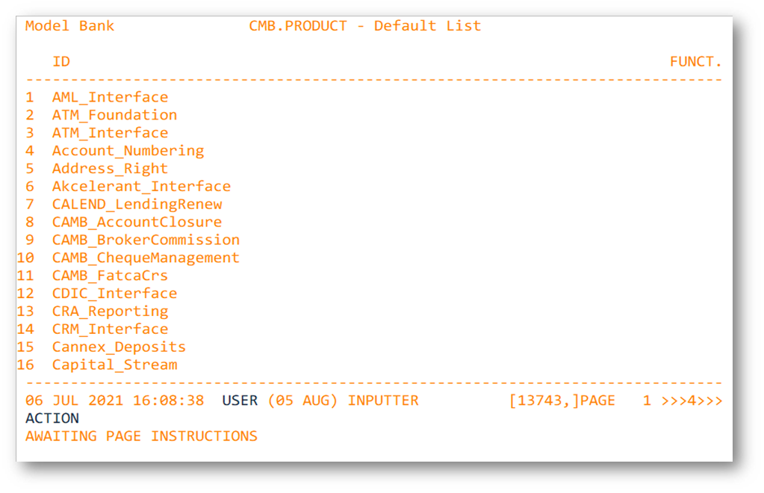Choose the Capital_Stream entry
This screenshot has height=493, width=764.
pyautogui.click(x=114, y=365)
